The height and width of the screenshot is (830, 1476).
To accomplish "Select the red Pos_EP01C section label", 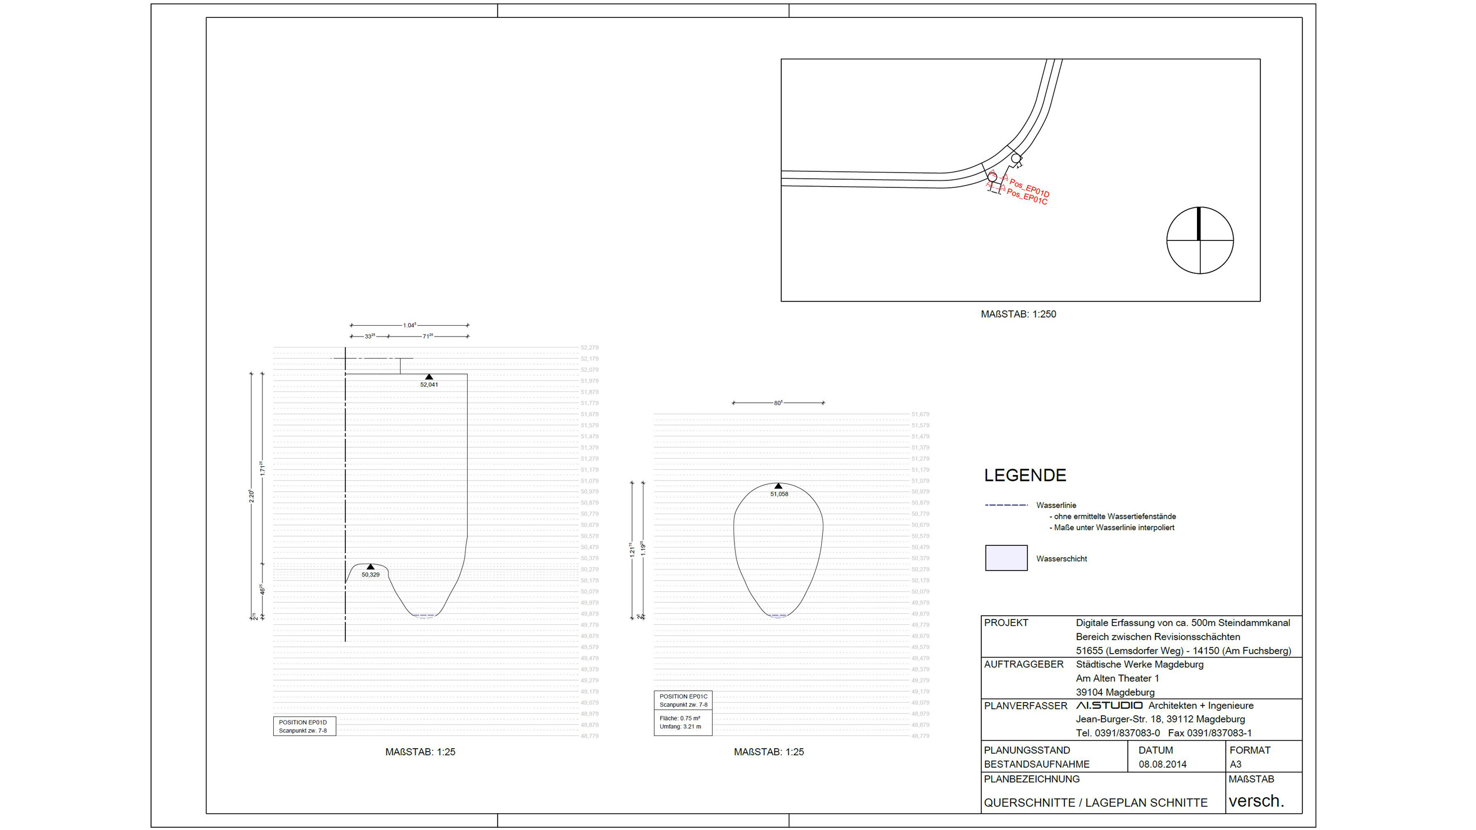I will [1027, 197].
